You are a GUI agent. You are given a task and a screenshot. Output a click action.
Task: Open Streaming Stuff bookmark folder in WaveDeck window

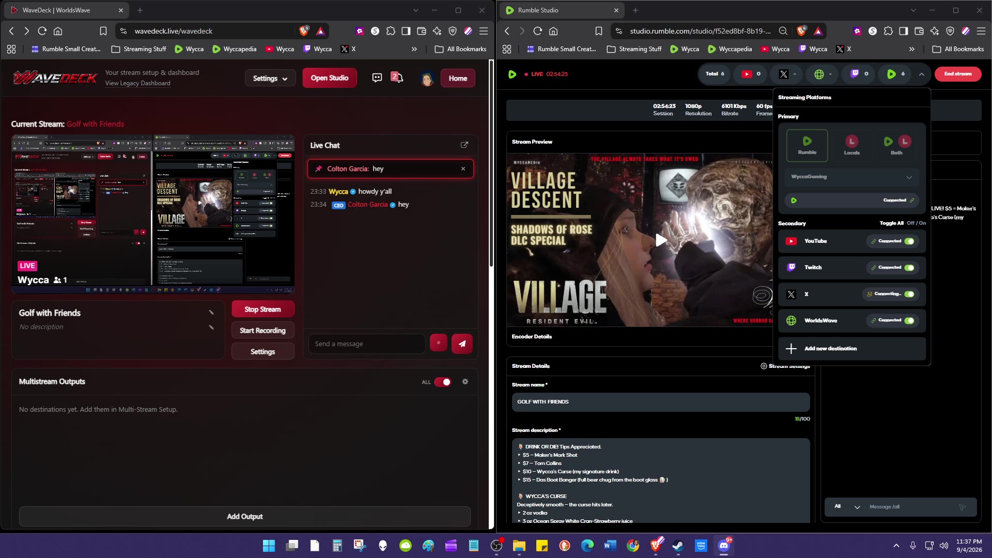pyautogui.click(x=139, y=49)
